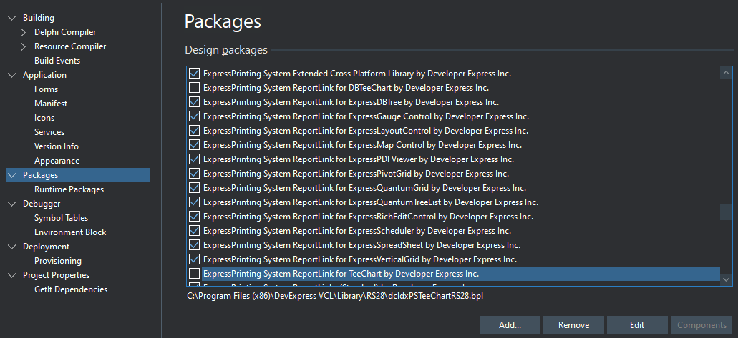Open the Runtime Packages page
The height and width of the screenshot is (338, 738).
point(69,189)
